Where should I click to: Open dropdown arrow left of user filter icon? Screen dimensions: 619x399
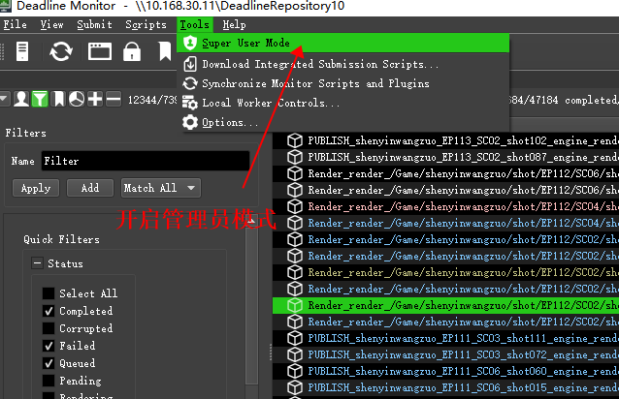[x=5, y=99]
